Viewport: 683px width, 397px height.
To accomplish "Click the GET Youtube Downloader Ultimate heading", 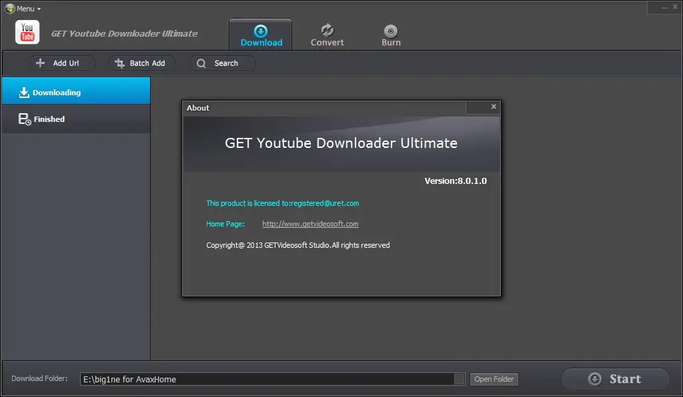I will pos(341,143).
